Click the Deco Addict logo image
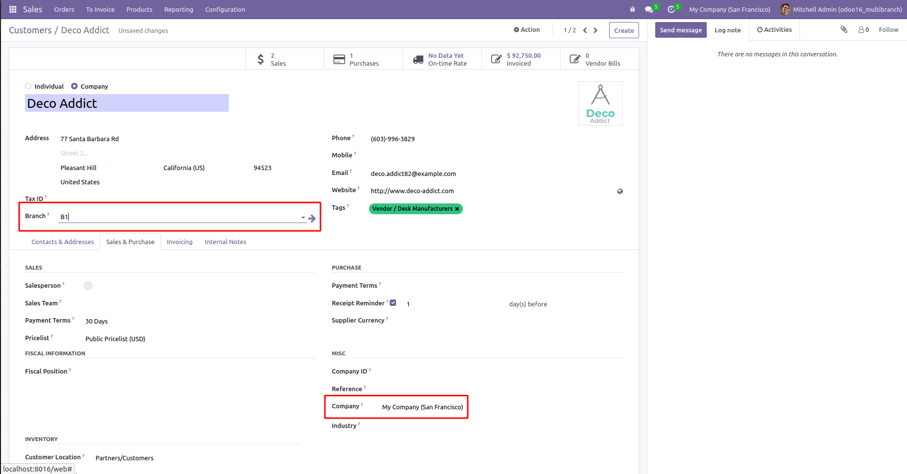This screenshot has height=474, width=907. tap(600, 103)
